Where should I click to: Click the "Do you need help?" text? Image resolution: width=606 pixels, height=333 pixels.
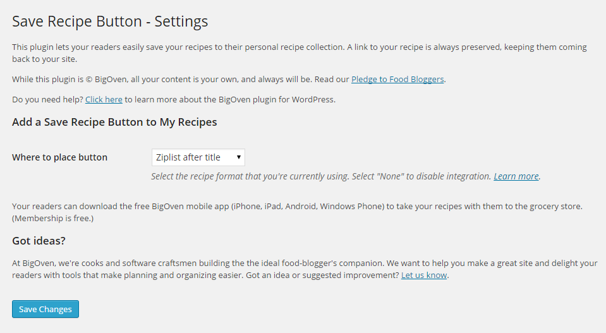pos(47,99)
